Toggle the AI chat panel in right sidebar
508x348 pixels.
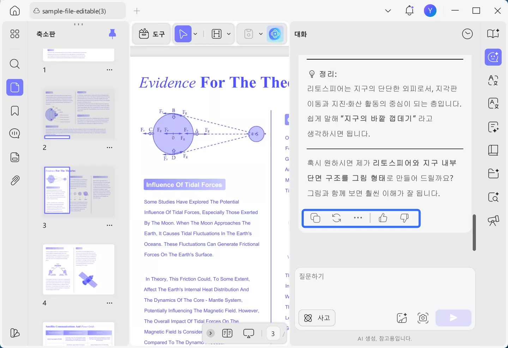click(x=493, y=57)
